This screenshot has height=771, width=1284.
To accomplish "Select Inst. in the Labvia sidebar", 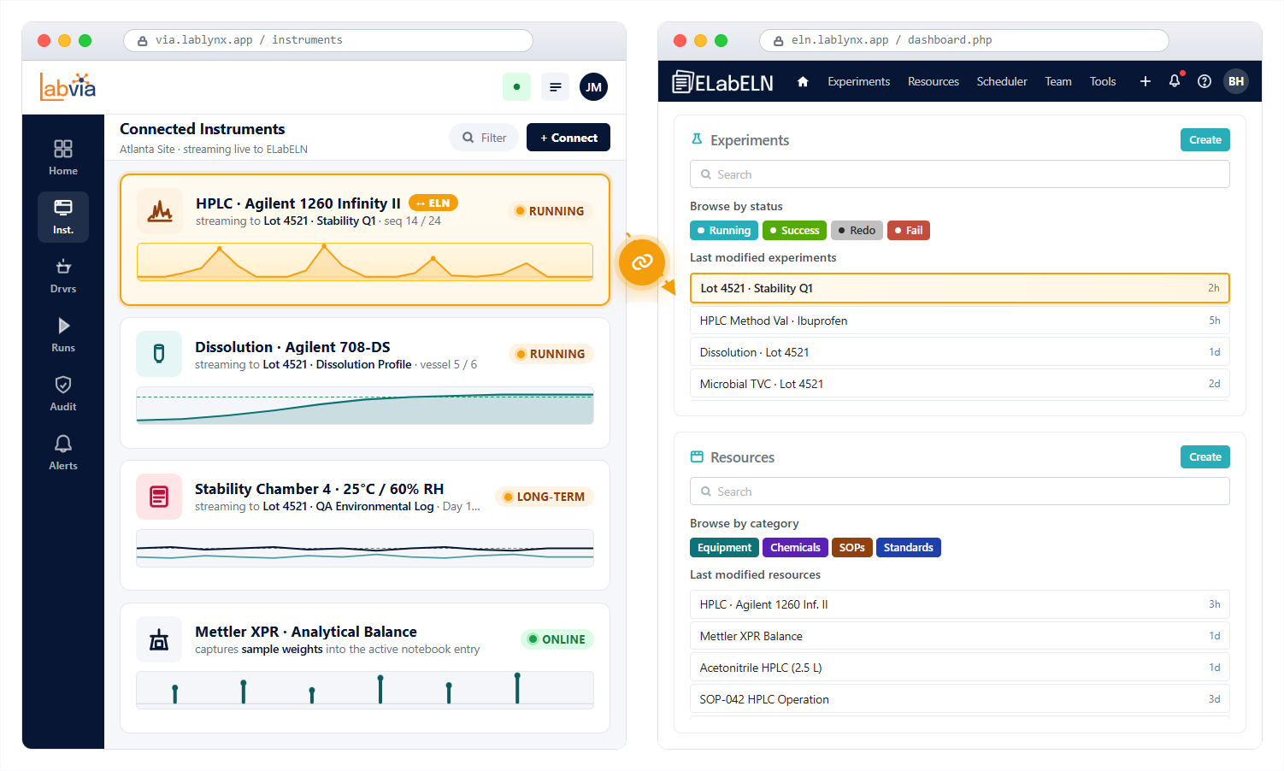I will (63, 216).
